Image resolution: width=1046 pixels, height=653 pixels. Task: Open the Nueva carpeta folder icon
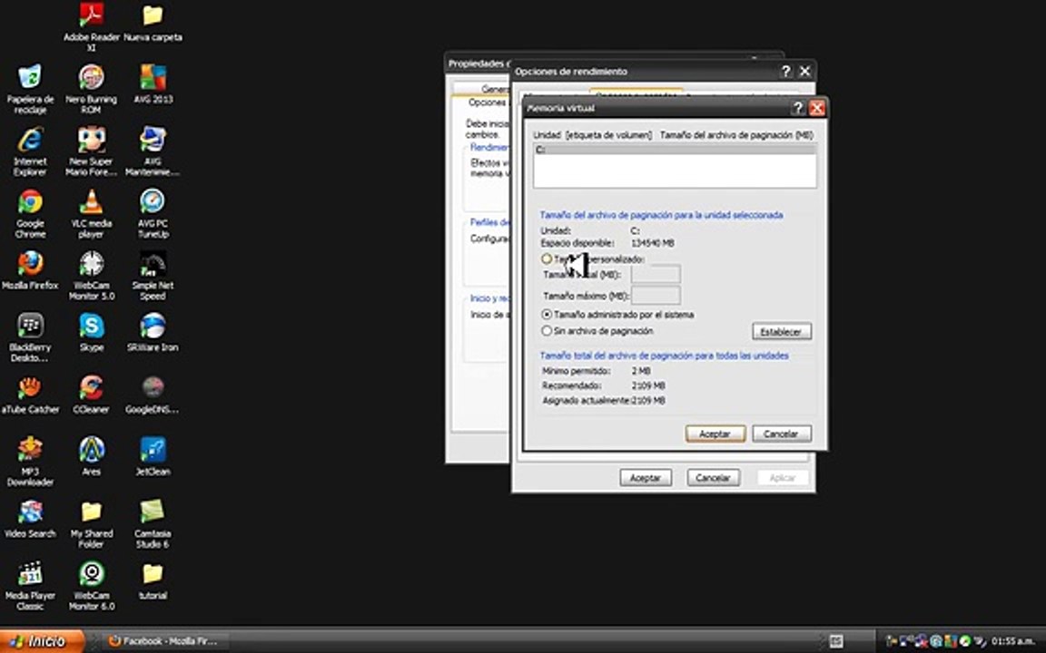[153, 15]
